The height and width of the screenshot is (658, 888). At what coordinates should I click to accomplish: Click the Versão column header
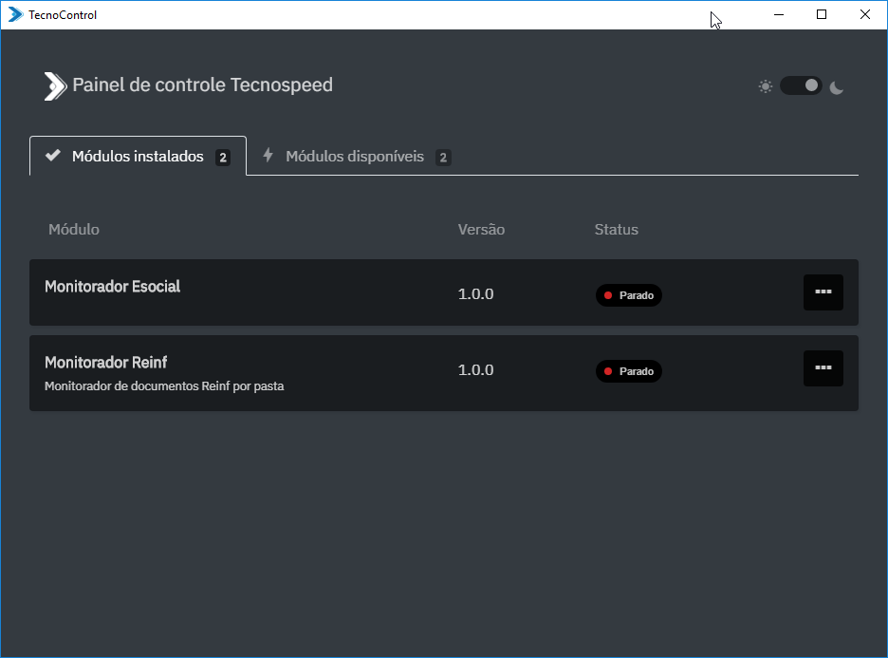tap(481, 230)
